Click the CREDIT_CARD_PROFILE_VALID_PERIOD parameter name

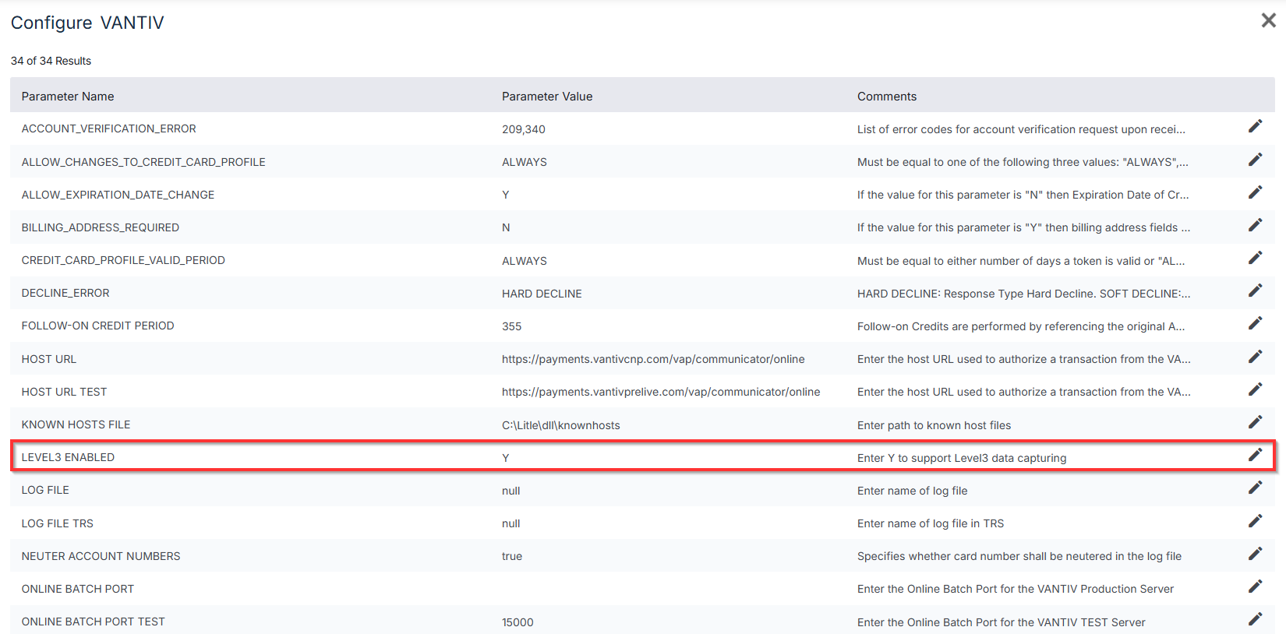(x=123, y=260)
